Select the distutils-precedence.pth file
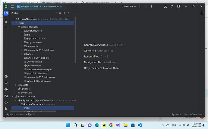Screen dimensions: 208x129 coord(43,69)
